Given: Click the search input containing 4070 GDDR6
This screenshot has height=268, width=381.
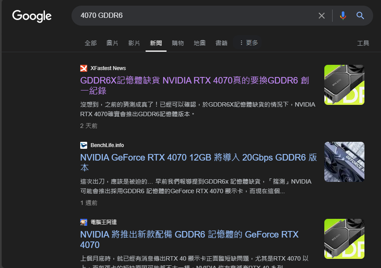Looking at the screenshot, I should 196,16.
